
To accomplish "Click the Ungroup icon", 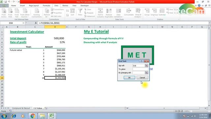I will [154, 12].
